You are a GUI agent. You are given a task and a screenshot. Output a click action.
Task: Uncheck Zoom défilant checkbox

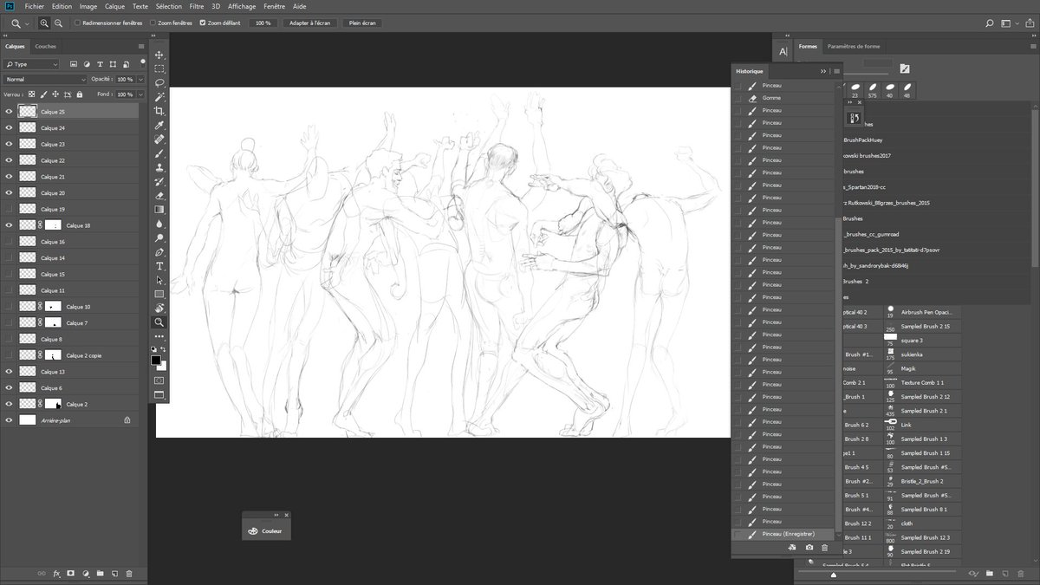[203, 23]
